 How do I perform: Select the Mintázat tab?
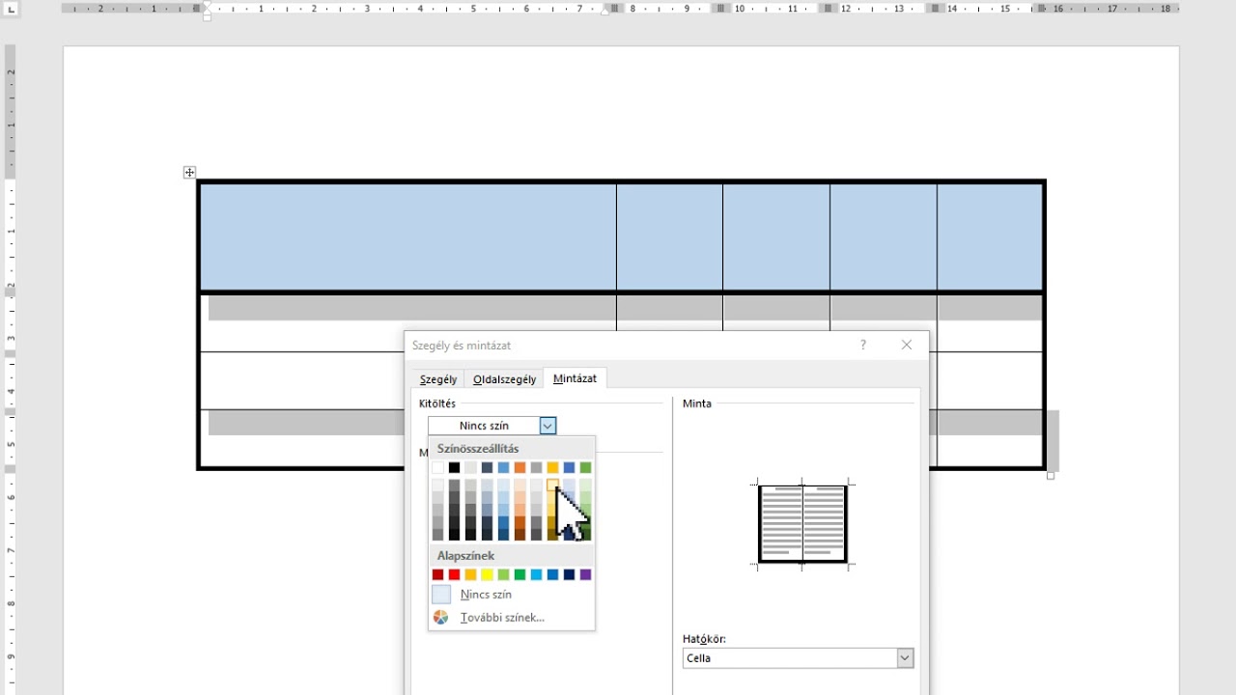point(575,378)
